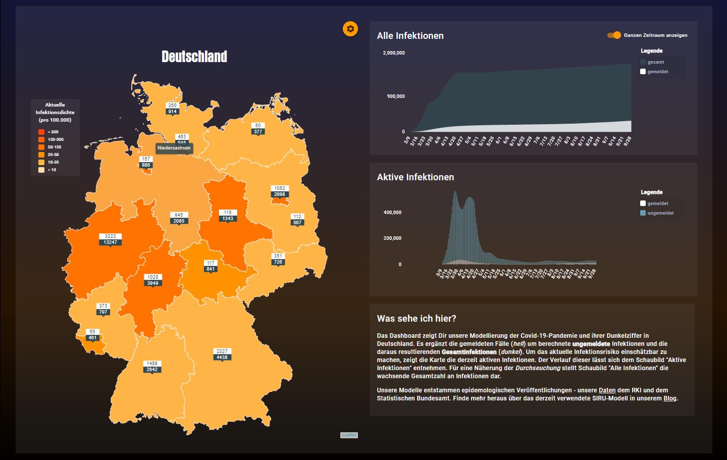The image size is (727, 460).
Task: Click the Aktive Infektionen heading
Action: [416, 177]
